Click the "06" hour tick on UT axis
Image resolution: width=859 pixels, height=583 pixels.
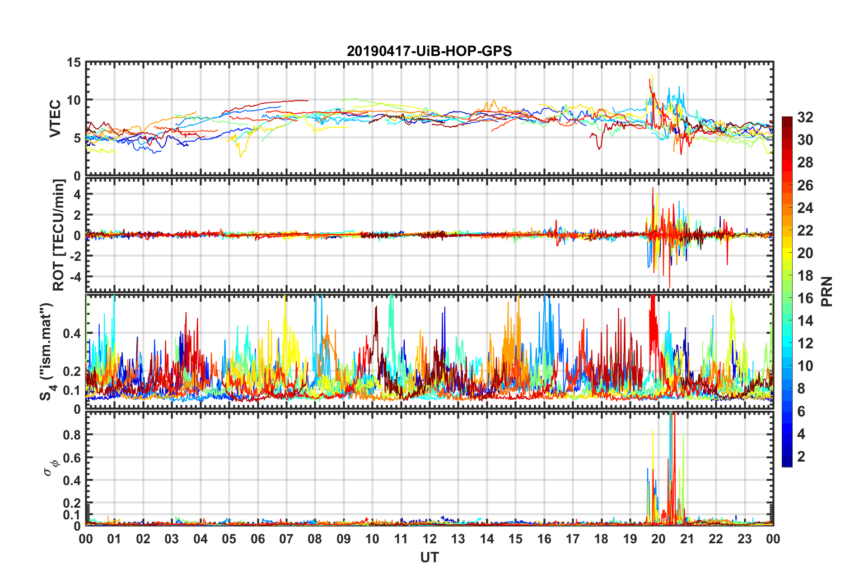[x=257, y=539]
